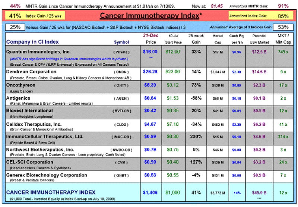Select the 41% Index Gain yellow cell
This screenshot has width=298, height=207.
pos(35,16)
